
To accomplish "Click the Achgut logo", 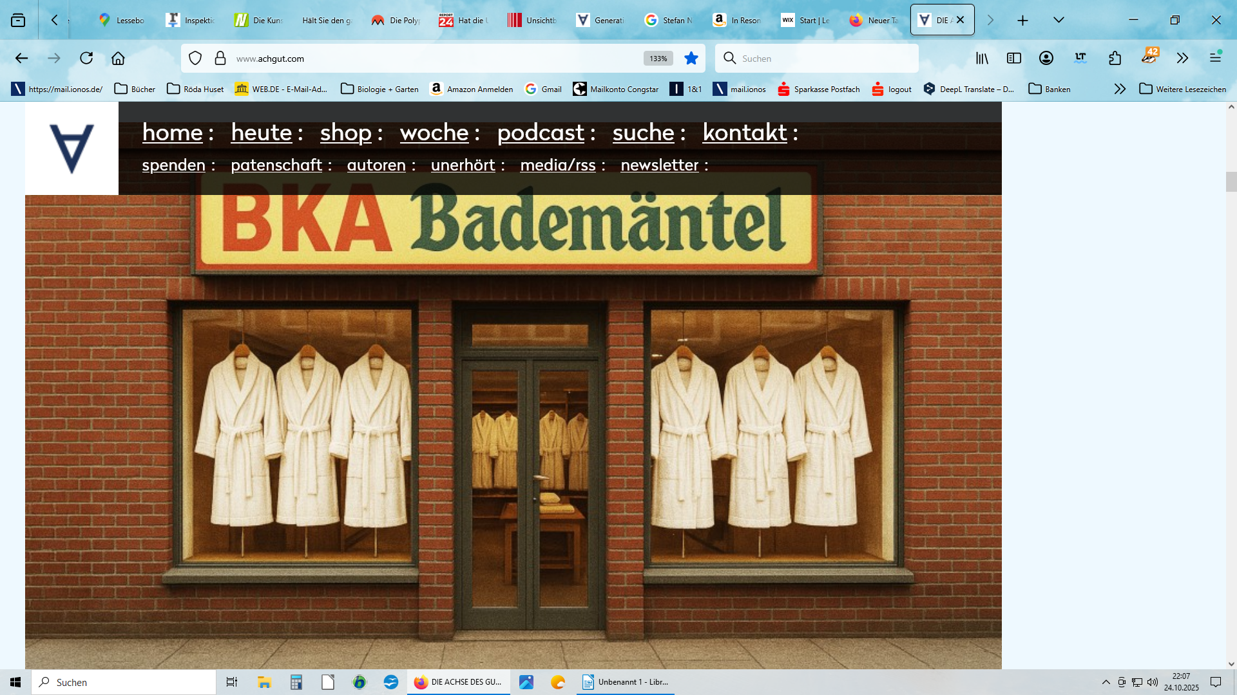I will pos(72,149).
